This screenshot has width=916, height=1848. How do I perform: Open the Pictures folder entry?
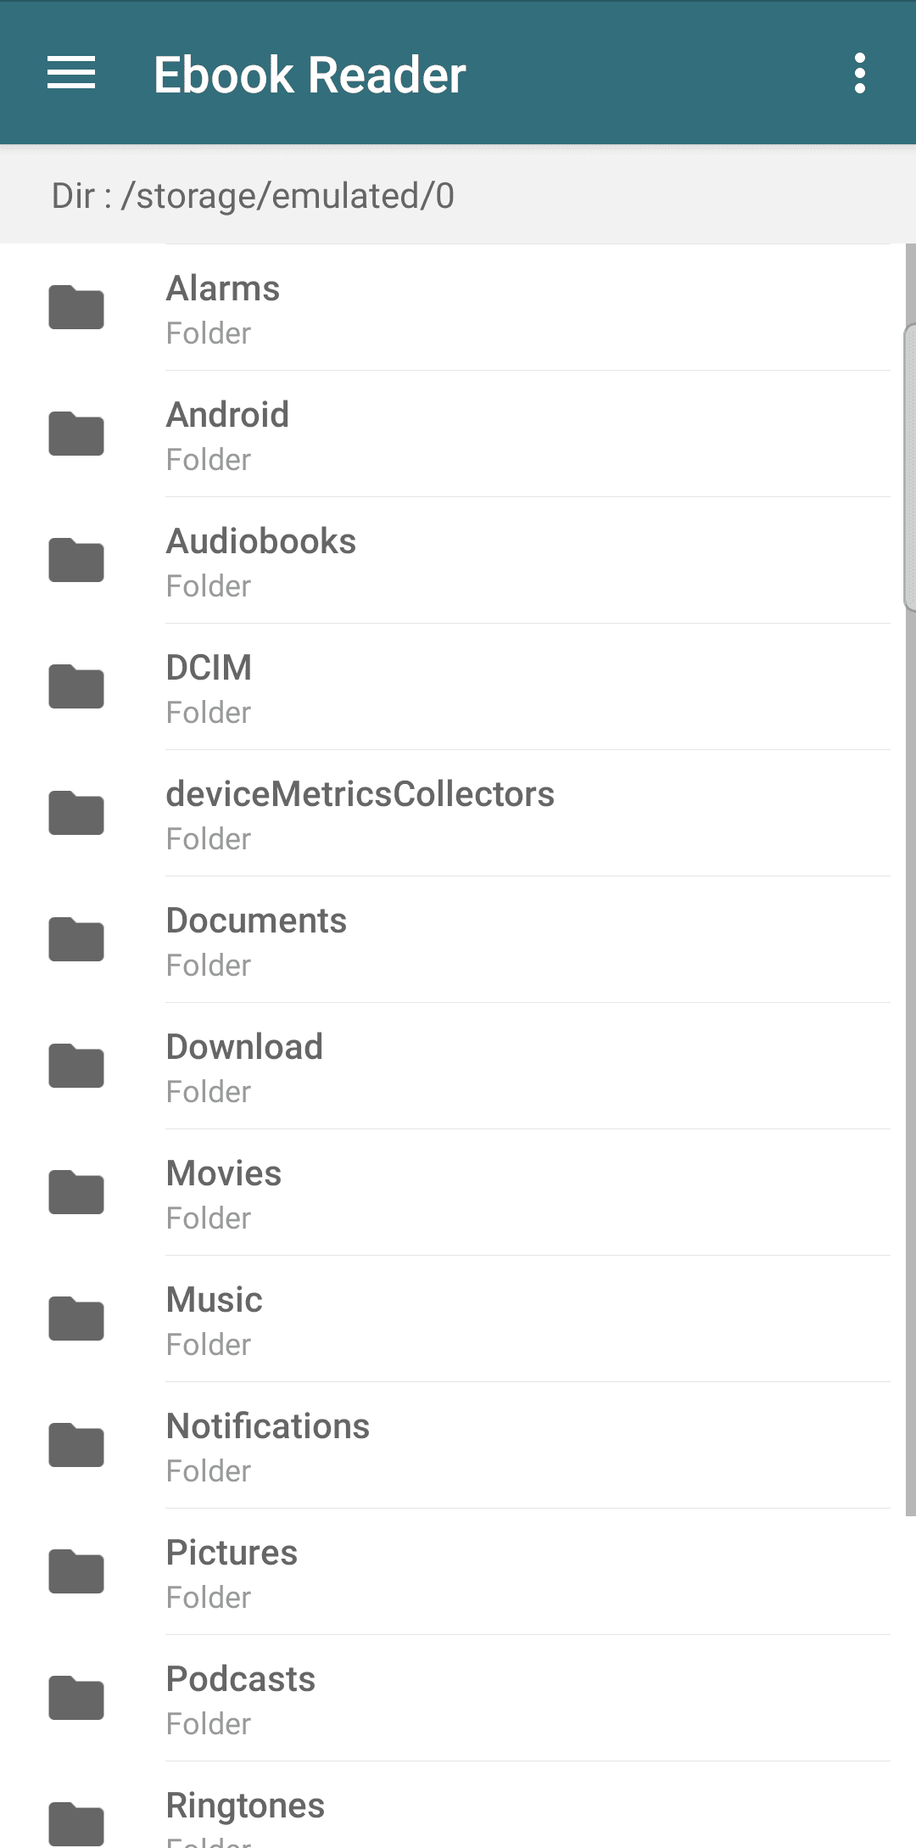[232, 1571]
